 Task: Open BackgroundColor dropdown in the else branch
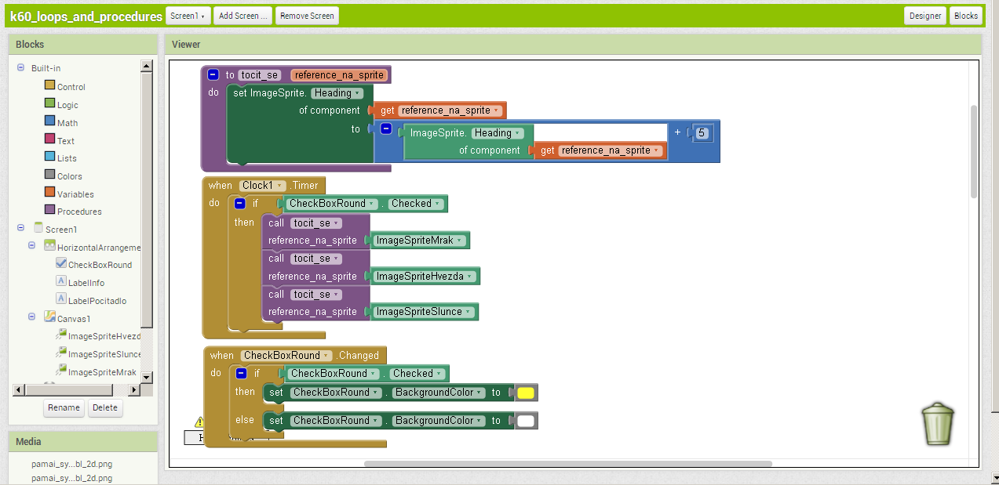click(x=439, y=421)
